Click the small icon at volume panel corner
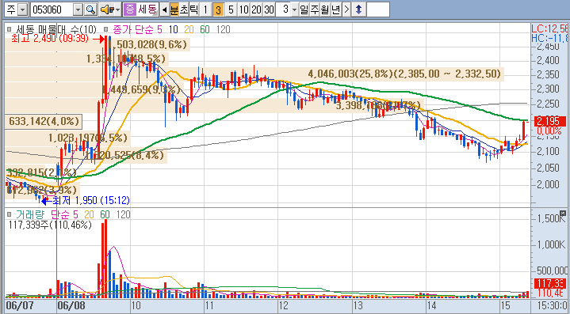This screenshot has height=314, width=570. [x=563, y=213]
